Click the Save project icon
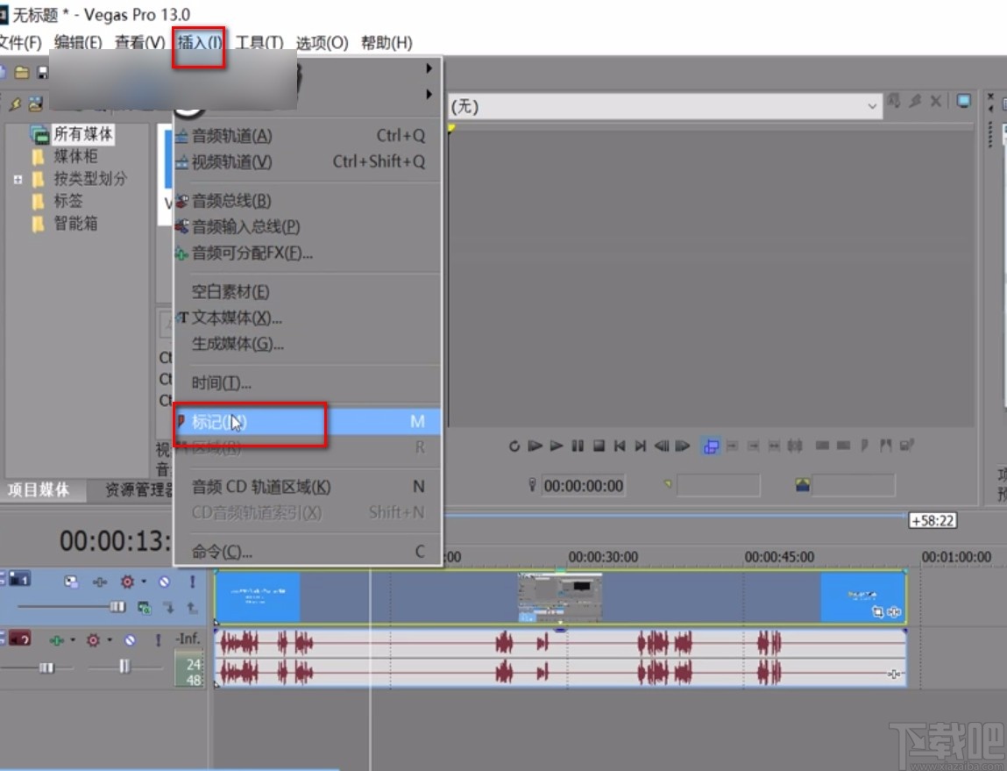1007x771 pixels. [x=42, y=72]
